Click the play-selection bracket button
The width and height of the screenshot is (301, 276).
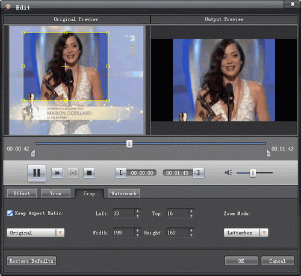click(73, 173)
